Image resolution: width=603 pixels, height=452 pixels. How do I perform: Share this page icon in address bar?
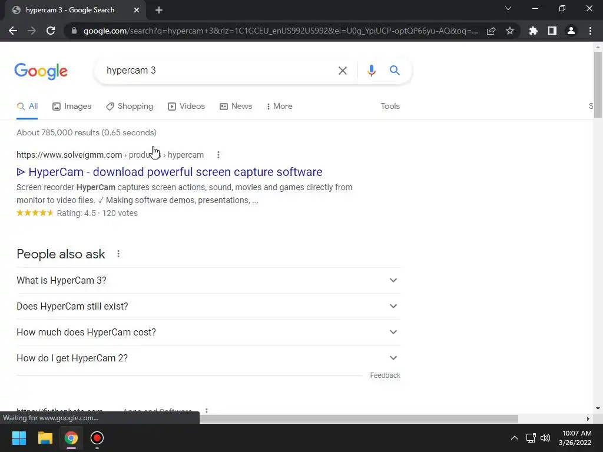pos(491,31)
